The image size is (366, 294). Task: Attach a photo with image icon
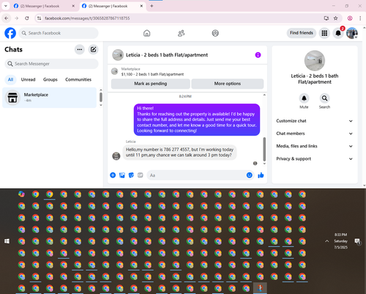[x=122, y=175]
